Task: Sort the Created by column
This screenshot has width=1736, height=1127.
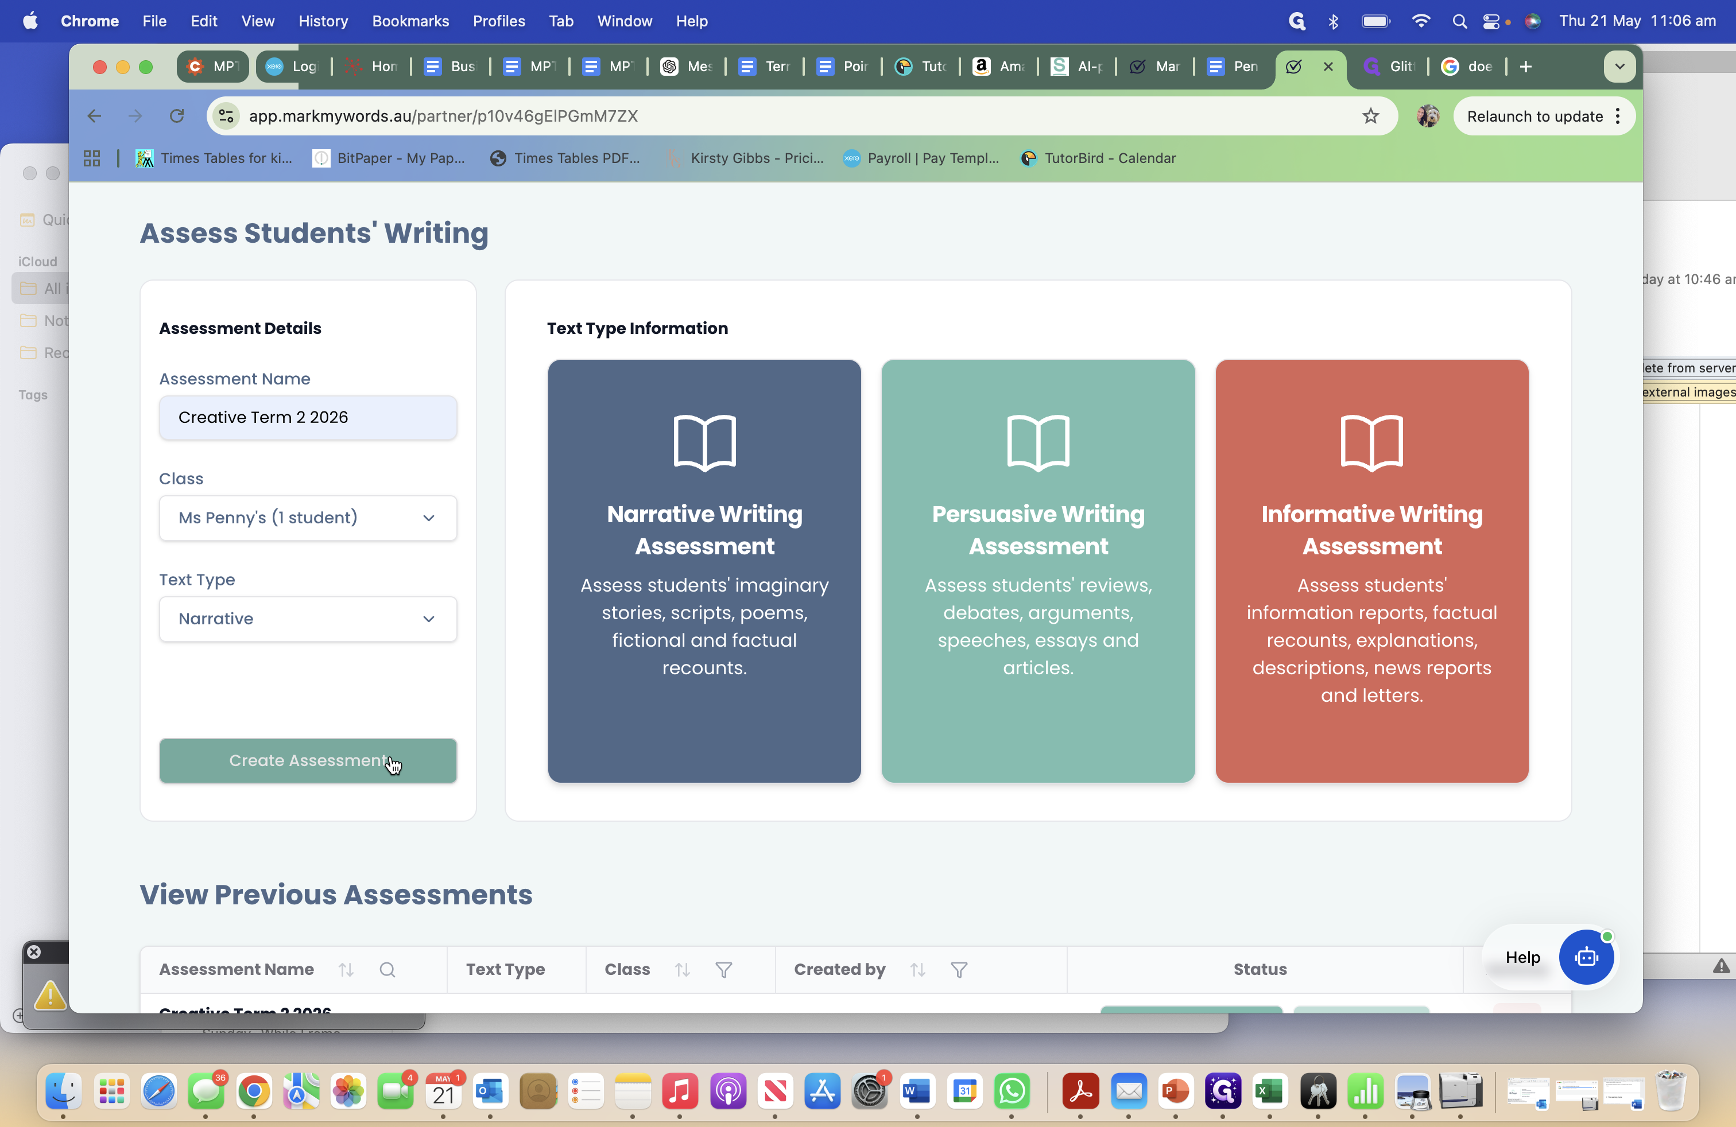Action: (x=917, y=970)
